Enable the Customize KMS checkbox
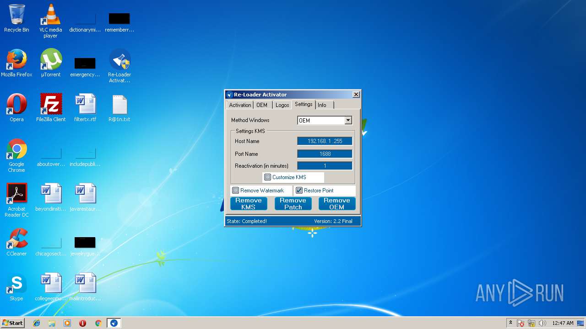The height and width of the screenshot is (329, 586). [268, 177]
